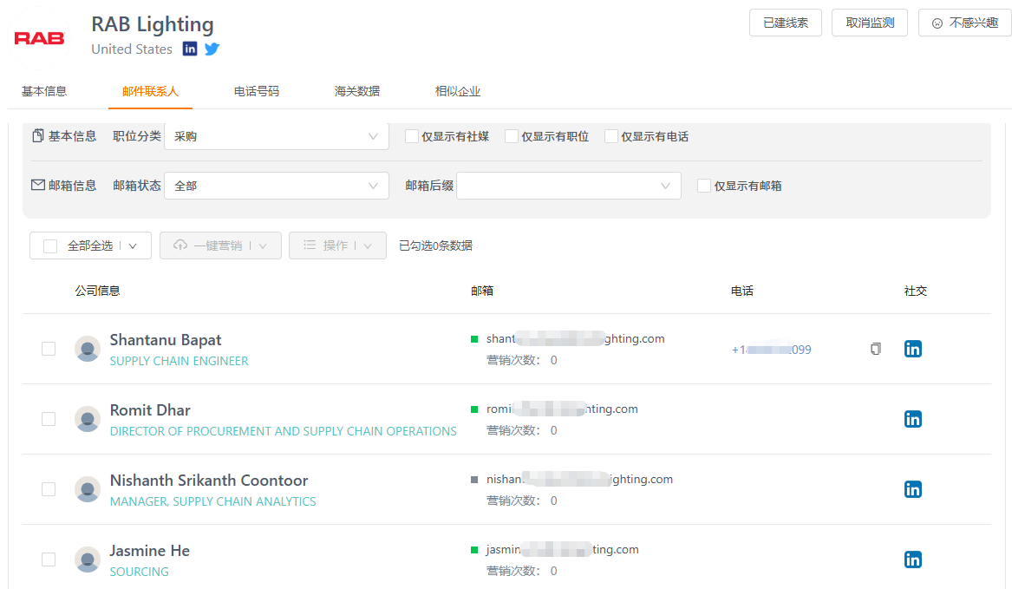Click MANAGER, SUPPLY CHAIN ANALYTICS title
The image size is (1012, 589).
coord(213,501)
